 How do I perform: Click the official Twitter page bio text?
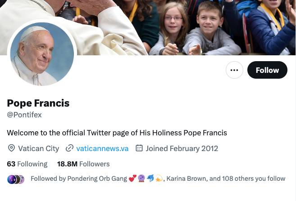(117, 133)
